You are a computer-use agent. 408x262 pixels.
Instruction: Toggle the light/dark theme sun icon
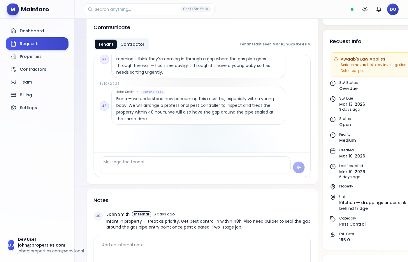(365, 9)
